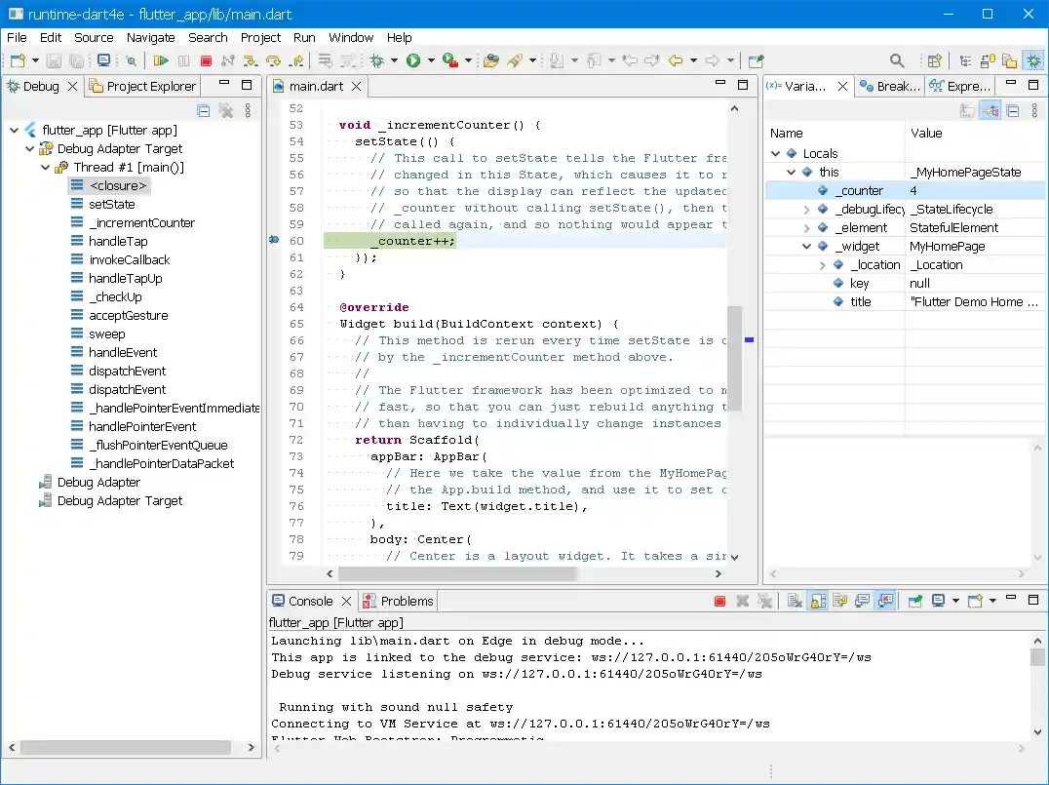Click the Resume debug button
This screenshot has width=1049, height=785.
point(161,60)
